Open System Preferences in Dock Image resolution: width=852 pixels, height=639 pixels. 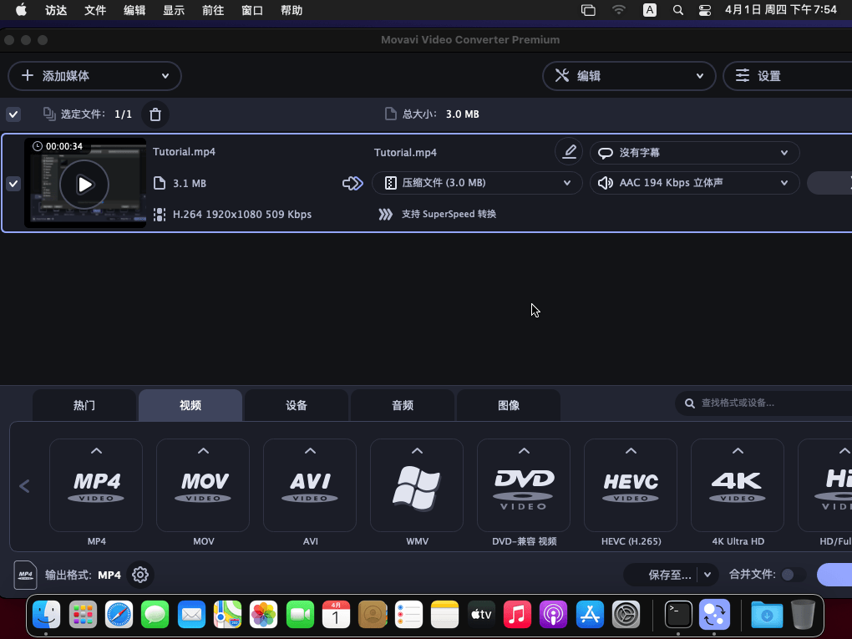click(626, 615)
